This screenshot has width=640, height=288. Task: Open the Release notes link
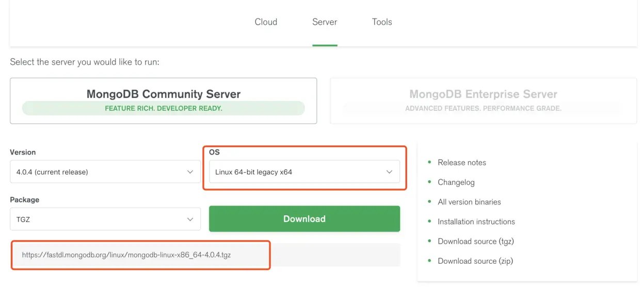[462, 162]
